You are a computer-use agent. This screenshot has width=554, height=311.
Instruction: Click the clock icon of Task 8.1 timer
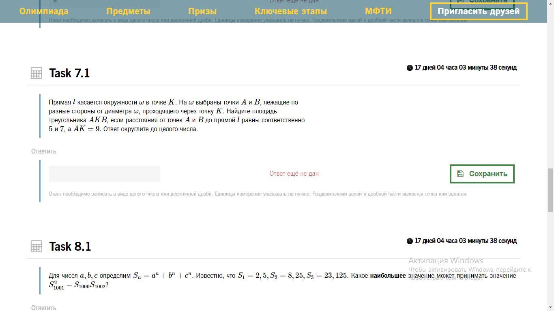pos(410,241)
